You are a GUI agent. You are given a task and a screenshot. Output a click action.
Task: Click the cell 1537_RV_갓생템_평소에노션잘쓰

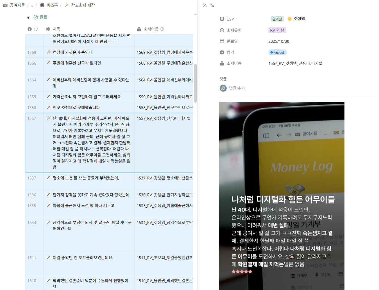pos(164,181)
